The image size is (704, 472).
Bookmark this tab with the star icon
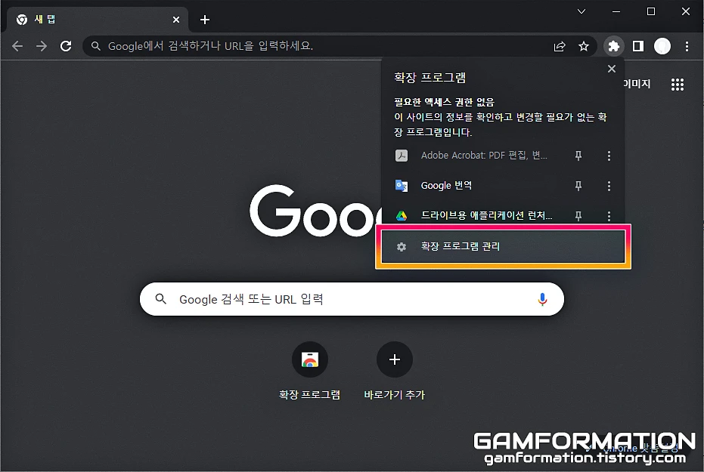point(583,46)
